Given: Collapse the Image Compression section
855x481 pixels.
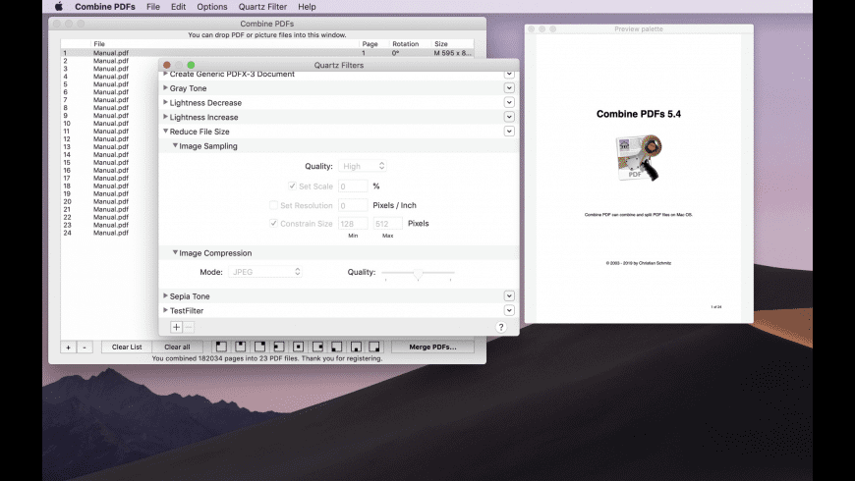Looking at the screenshot, I should (175, 252).
